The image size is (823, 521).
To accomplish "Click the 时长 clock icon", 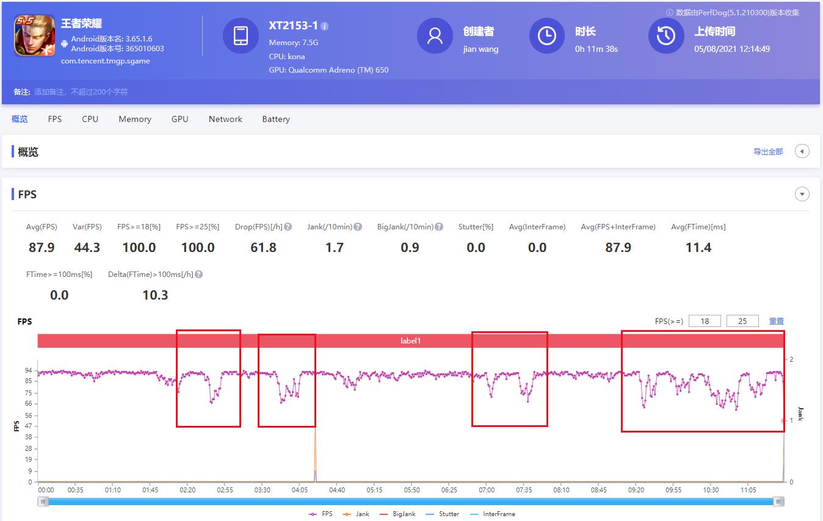I will coord(546,36).
